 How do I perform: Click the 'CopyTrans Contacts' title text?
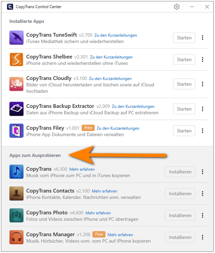pyautogui.click(x=50, y=191)
